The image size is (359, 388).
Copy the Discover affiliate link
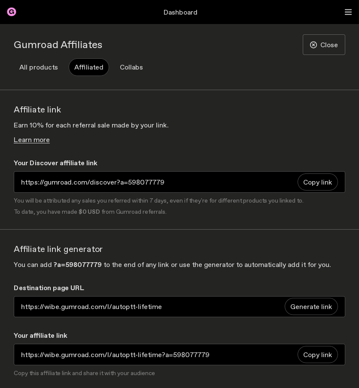tap(317, 182)
